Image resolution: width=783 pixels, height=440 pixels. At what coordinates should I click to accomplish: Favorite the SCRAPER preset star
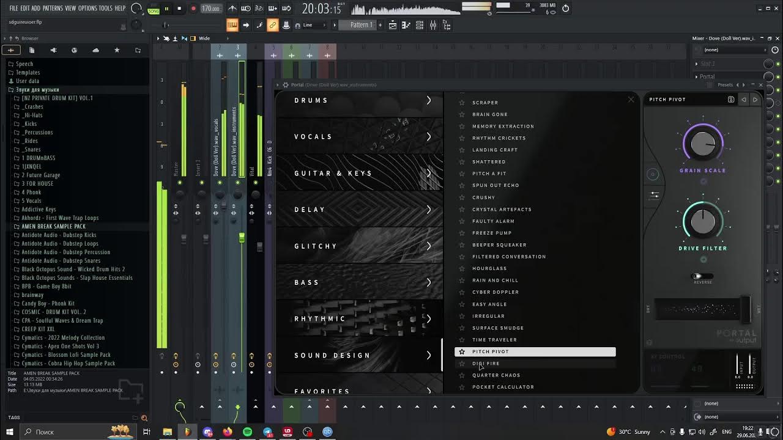[x=462, y=103]
